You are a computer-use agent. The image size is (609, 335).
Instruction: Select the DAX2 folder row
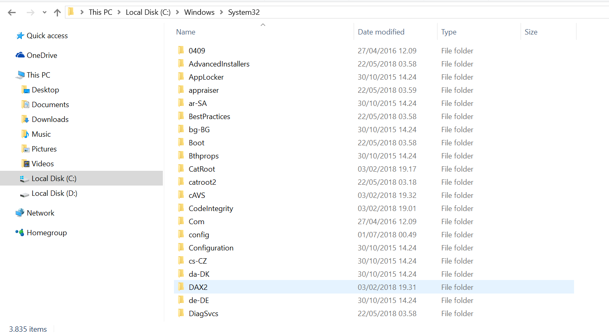click(x=374, y=287)
